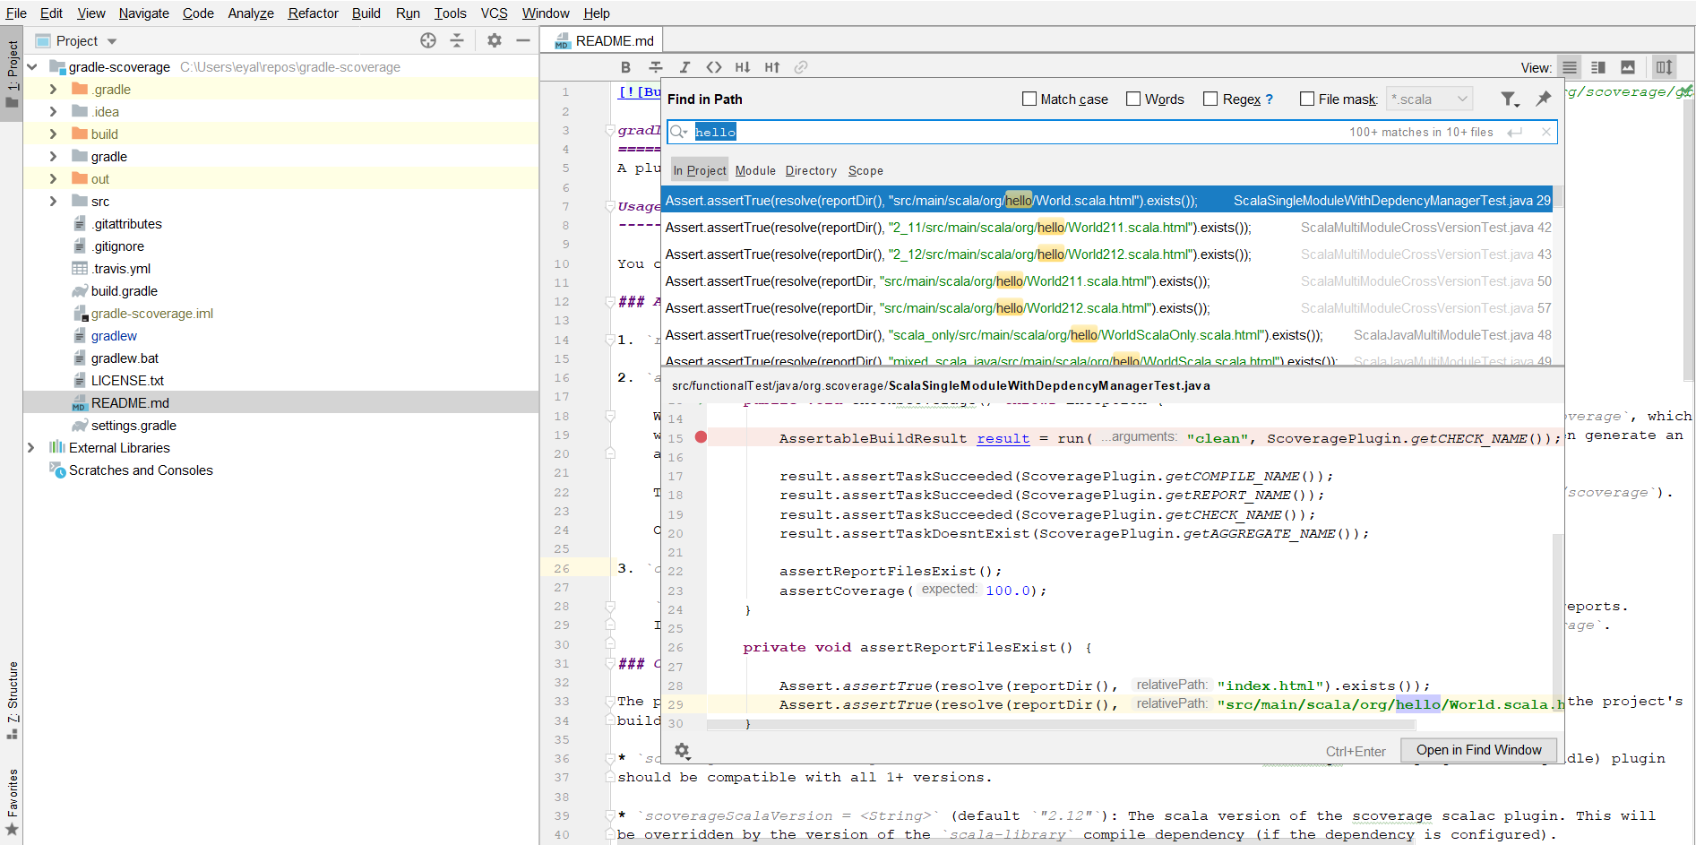Image resolution: width=1696 pixels, height=845 pixels.
Task: Enable Match case in Find in Path
Action: point(1029,99)
